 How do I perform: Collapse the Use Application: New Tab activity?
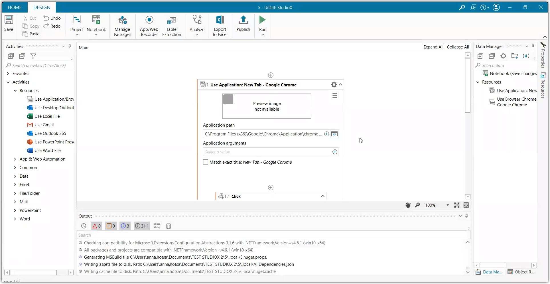point(340,84)
